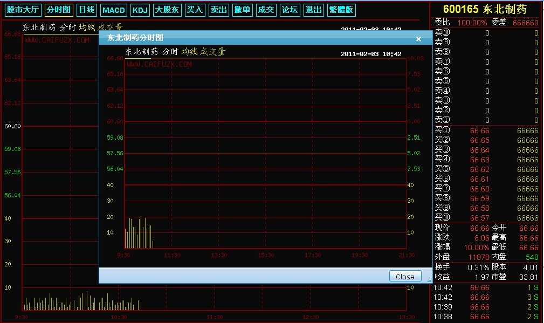544x323 pixels.
Task: Show the KDJ indicator
Action: point(140,10)
